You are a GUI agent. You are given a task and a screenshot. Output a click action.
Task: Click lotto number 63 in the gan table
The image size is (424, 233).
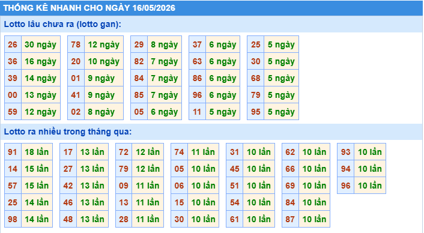click(x=198, y=61)
